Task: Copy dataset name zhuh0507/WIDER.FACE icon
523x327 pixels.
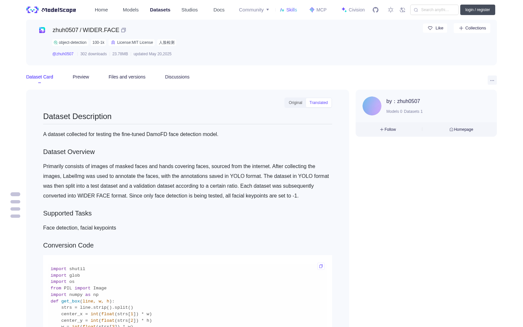Action: point(124,30)
